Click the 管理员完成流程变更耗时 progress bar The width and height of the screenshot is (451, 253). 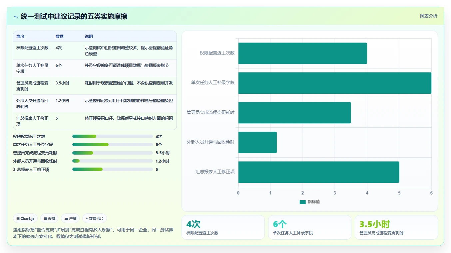pos(113,153)
